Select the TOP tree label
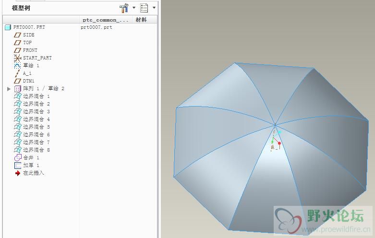The height and width of the screenshot is (238, 375). (27, 43)
